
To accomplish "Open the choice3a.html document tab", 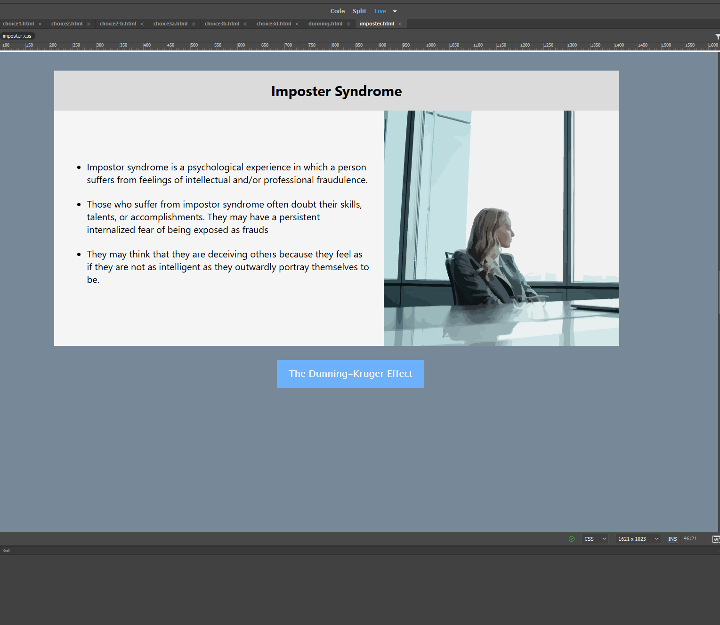I will pos(170,24).
